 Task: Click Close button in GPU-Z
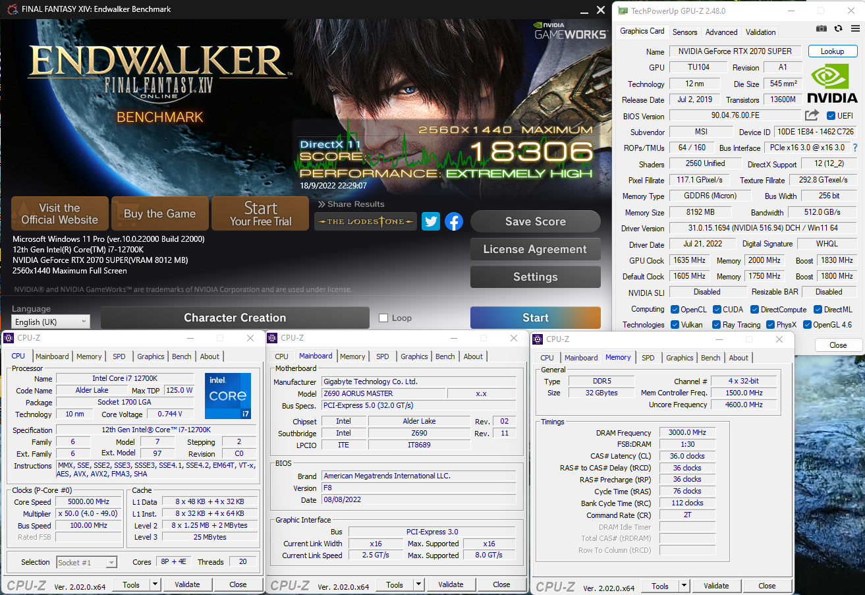coord(838,345)
